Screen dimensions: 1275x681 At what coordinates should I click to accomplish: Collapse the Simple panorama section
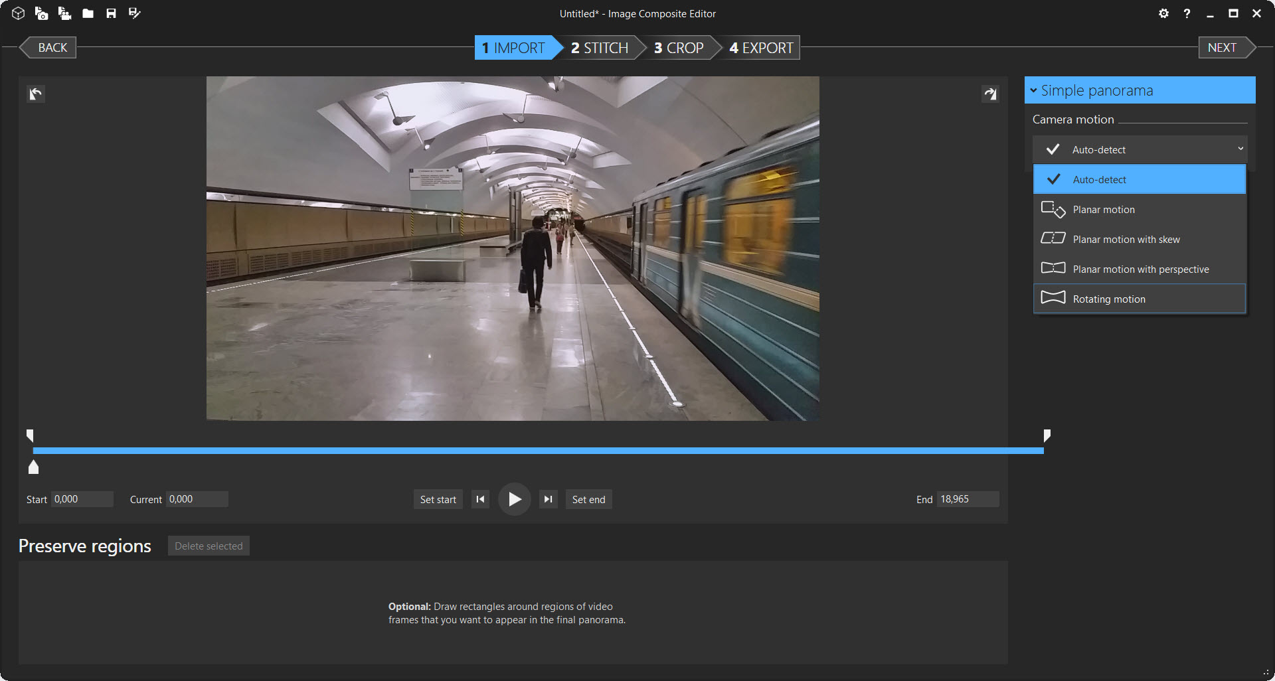(x=1034, y=90)
